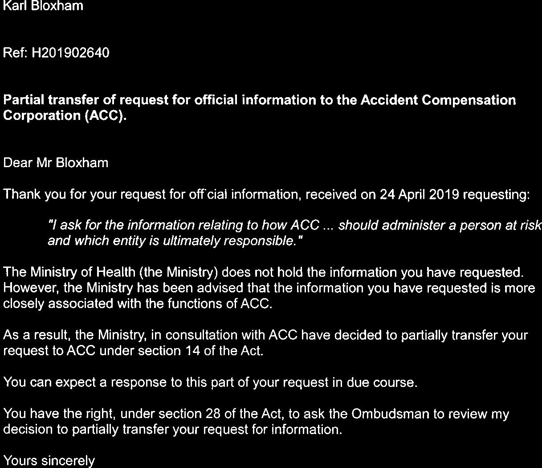Screen dimensions: 542x468
Task: Click italic text "and which entity is ultimately responsible"
Action: [175, 241]
